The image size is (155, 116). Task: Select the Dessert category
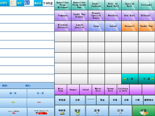pos(130,26)
